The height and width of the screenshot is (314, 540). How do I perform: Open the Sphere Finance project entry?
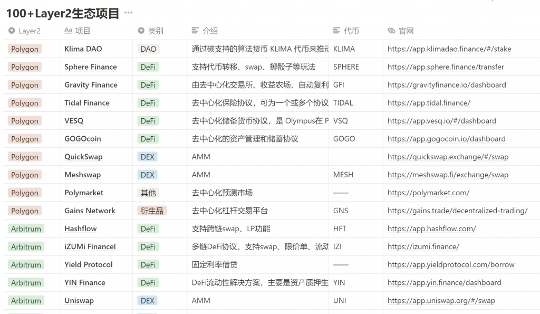click(x=91, y=67)
